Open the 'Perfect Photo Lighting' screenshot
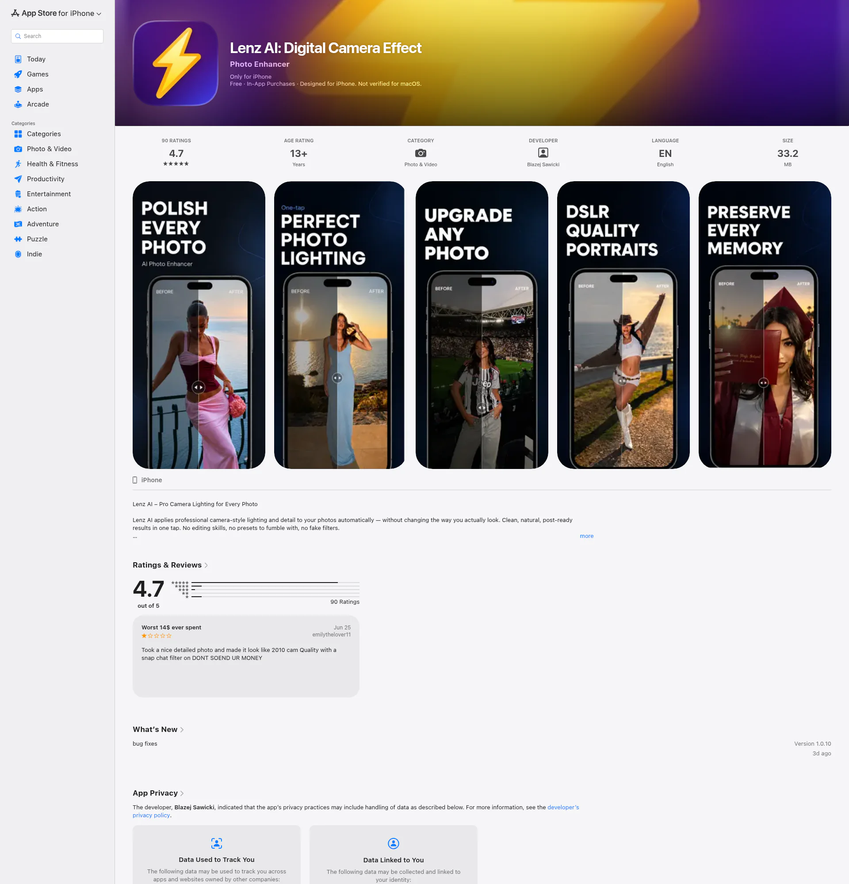The width and height of the screenshot is (849, 884). coord(340,325)
